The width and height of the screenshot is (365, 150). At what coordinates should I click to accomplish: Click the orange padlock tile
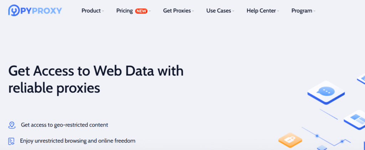point(290,140)
